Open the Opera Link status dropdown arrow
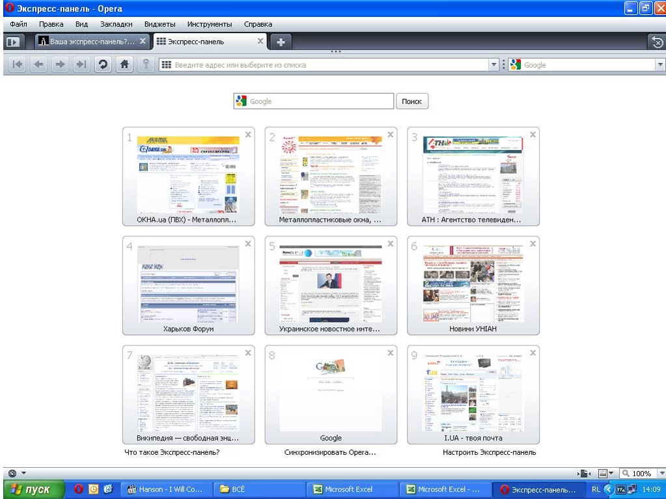 (24, 473)
